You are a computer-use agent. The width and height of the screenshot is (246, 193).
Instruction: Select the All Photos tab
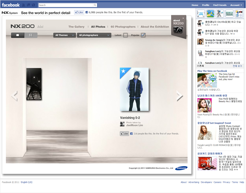[x=98, y=27]
